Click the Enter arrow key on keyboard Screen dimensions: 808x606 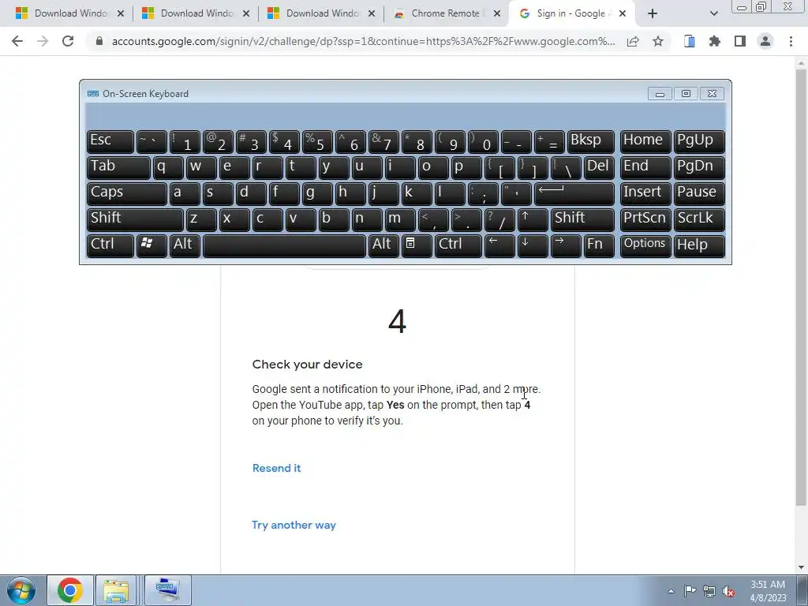(x=574, y=193)
